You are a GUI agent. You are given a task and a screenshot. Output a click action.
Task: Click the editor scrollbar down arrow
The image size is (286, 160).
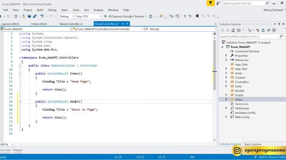coord(214,140)
